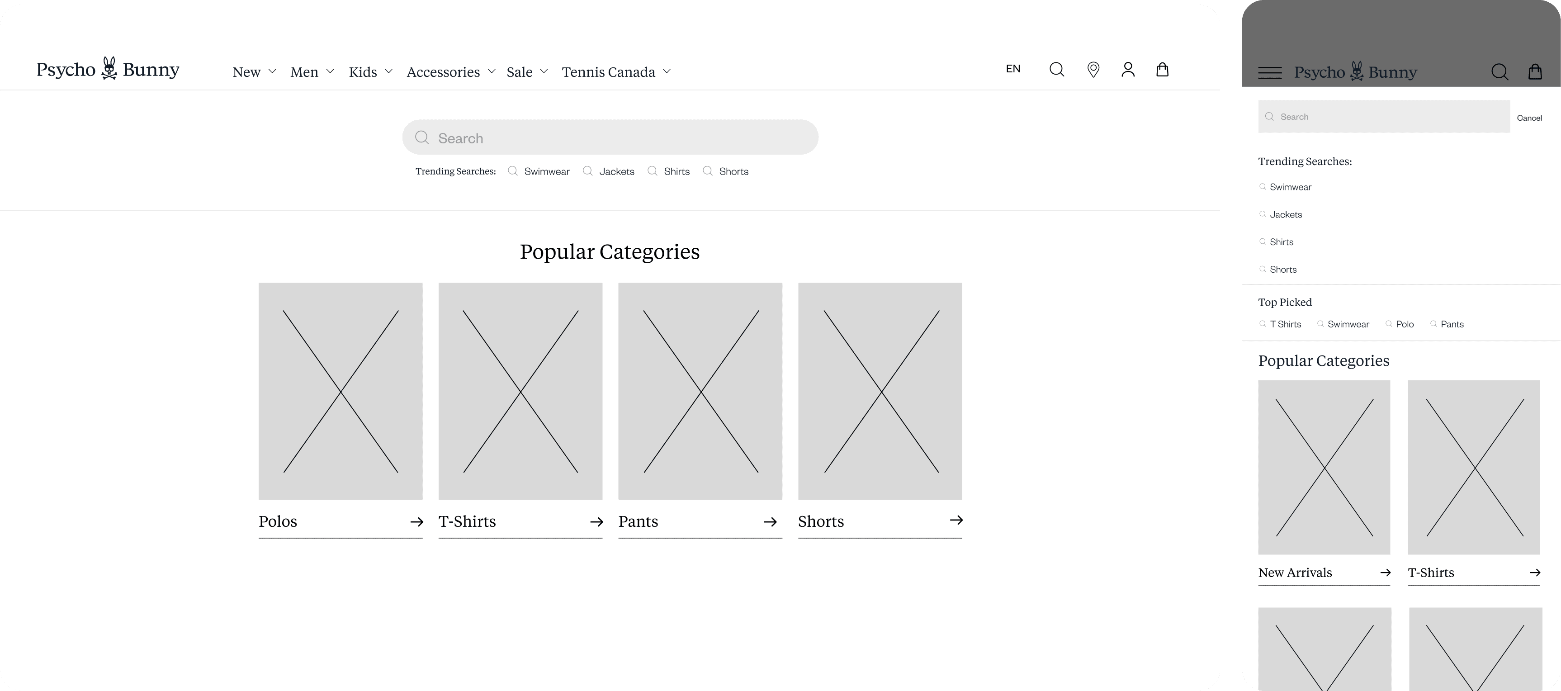
Task: Choose Top Picked Pants
Action: click(x=1452, y=324)
